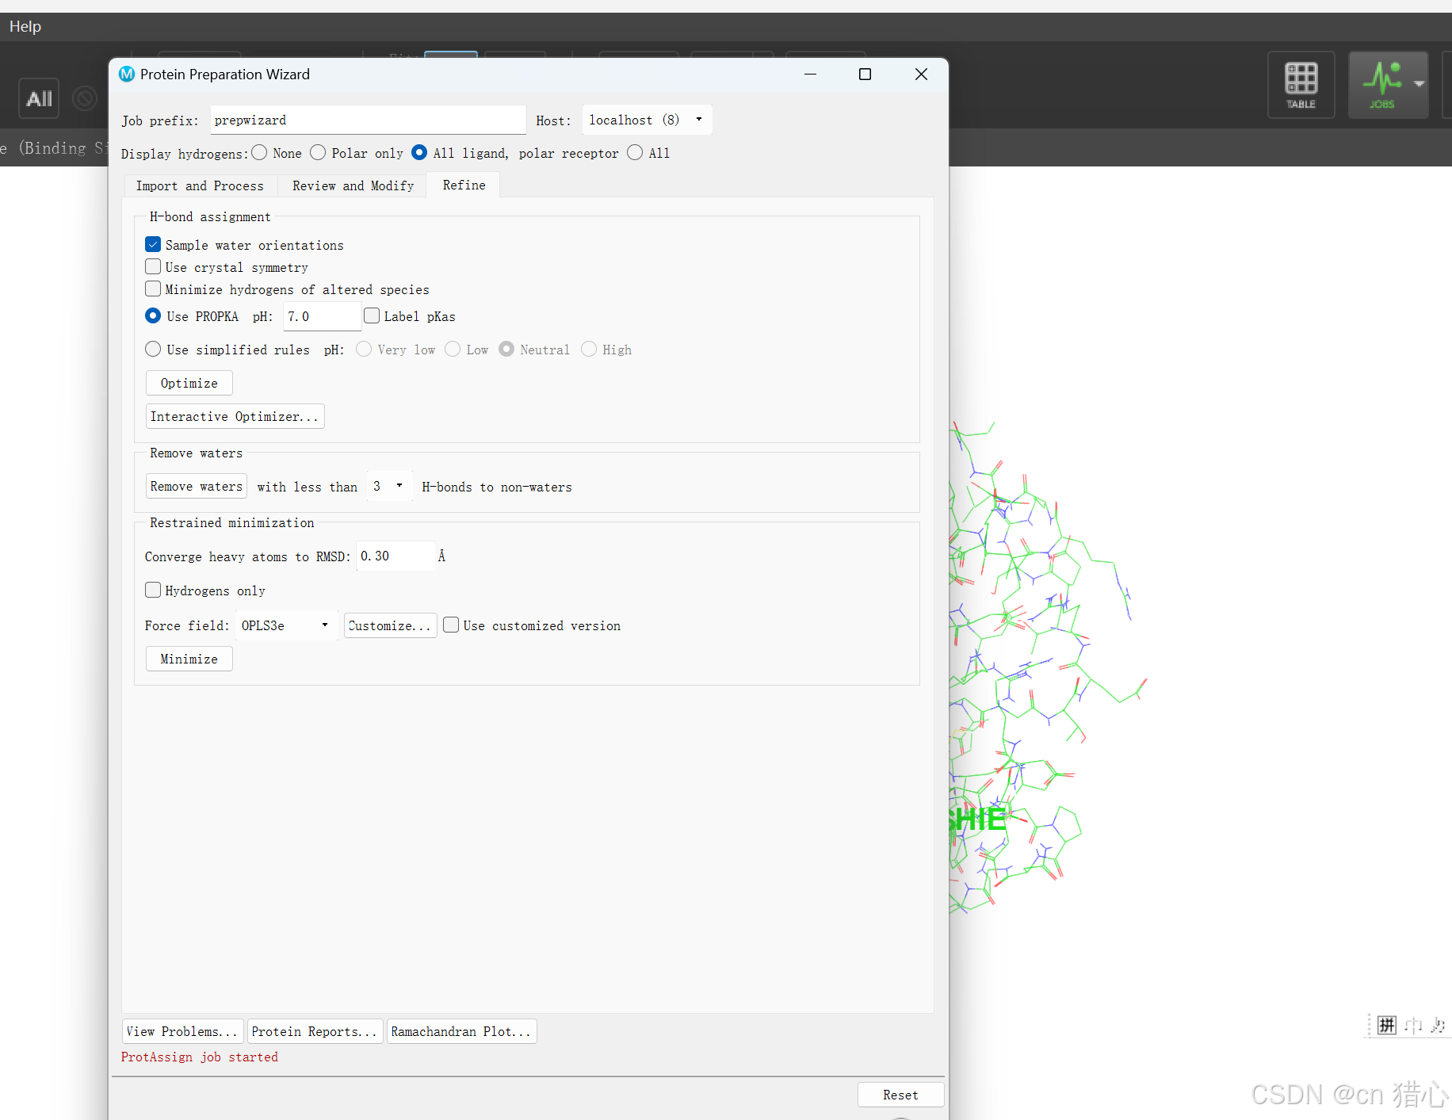The height and width of the screenshot is (1120, 1452).
Task: Click the Maestro logo in wizard title bar
Action: pos(127,74)
